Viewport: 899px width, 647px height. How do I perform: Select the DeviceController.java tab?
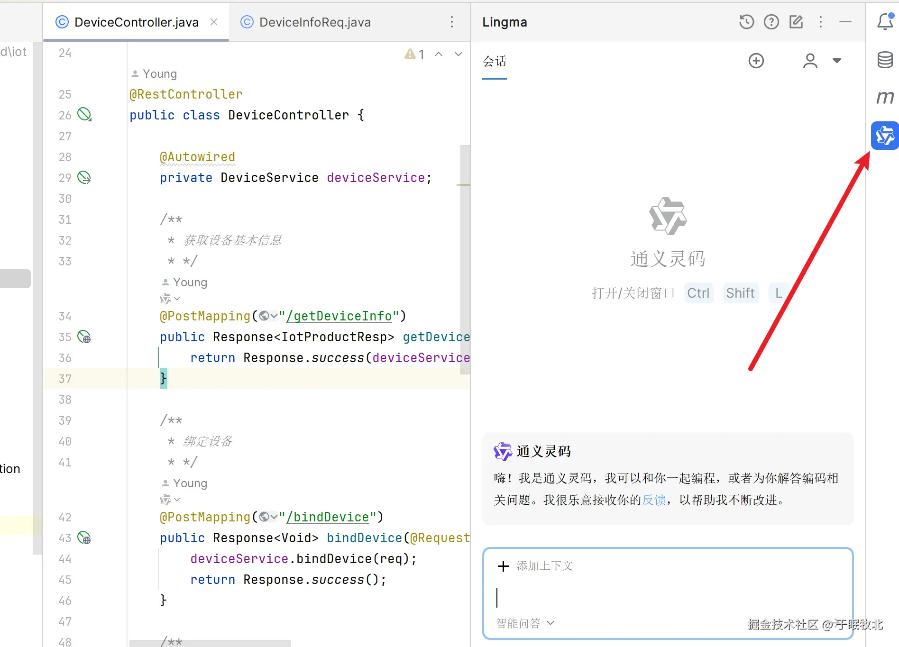point(137,22)
